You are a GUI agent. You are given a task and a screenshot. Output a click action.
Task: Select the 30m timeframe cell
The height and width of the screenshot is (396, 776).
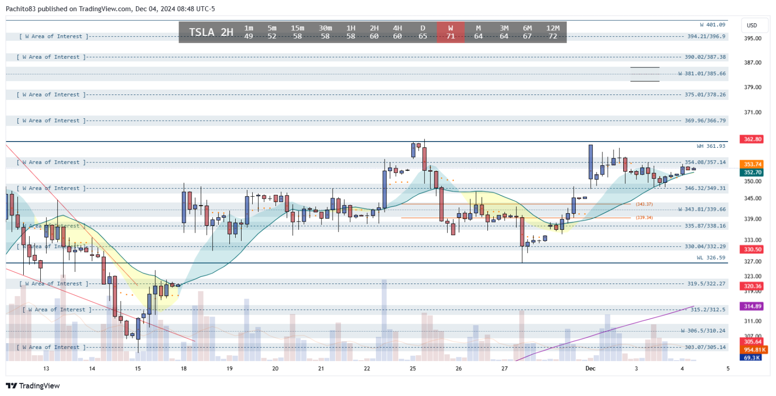click(325, 32)
